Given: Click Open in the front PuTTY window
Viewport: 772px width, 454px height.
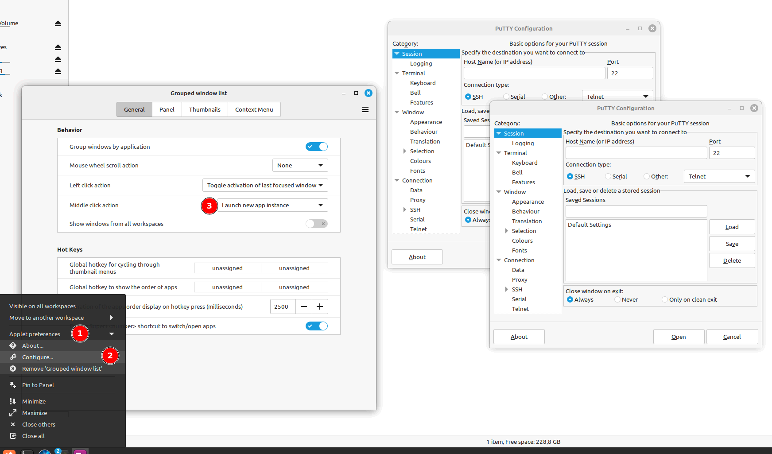Looking at the screenshot, I should pyautogui.click(x=679, y=337).
